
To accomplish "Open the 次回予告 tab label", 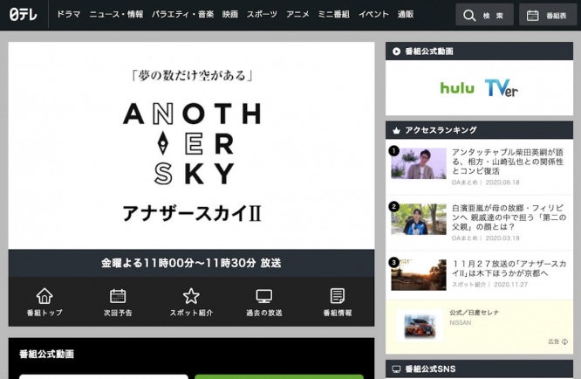I will click(118, 313).
